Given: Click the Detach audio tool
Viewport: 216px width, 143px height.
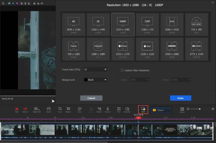Looking at the screenshot, I should point(99,109).
